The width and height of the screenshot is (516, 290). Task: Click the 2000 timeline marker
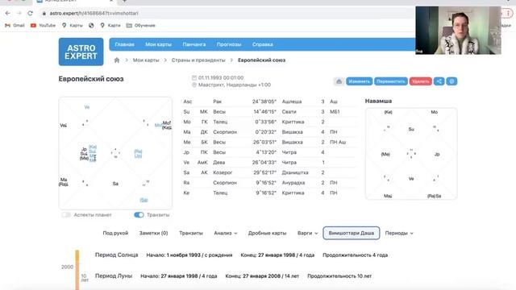click(x=67, y=267)
